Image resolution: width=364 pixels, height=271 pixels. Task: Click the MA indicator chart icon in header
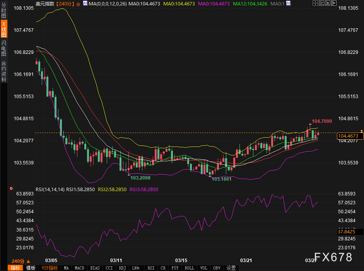[85, 4]
